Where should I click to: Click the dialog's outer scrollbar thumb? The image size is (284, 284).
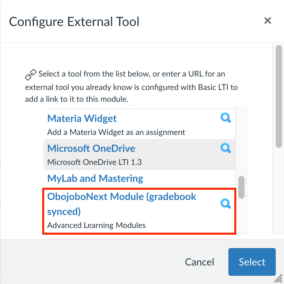279,97
